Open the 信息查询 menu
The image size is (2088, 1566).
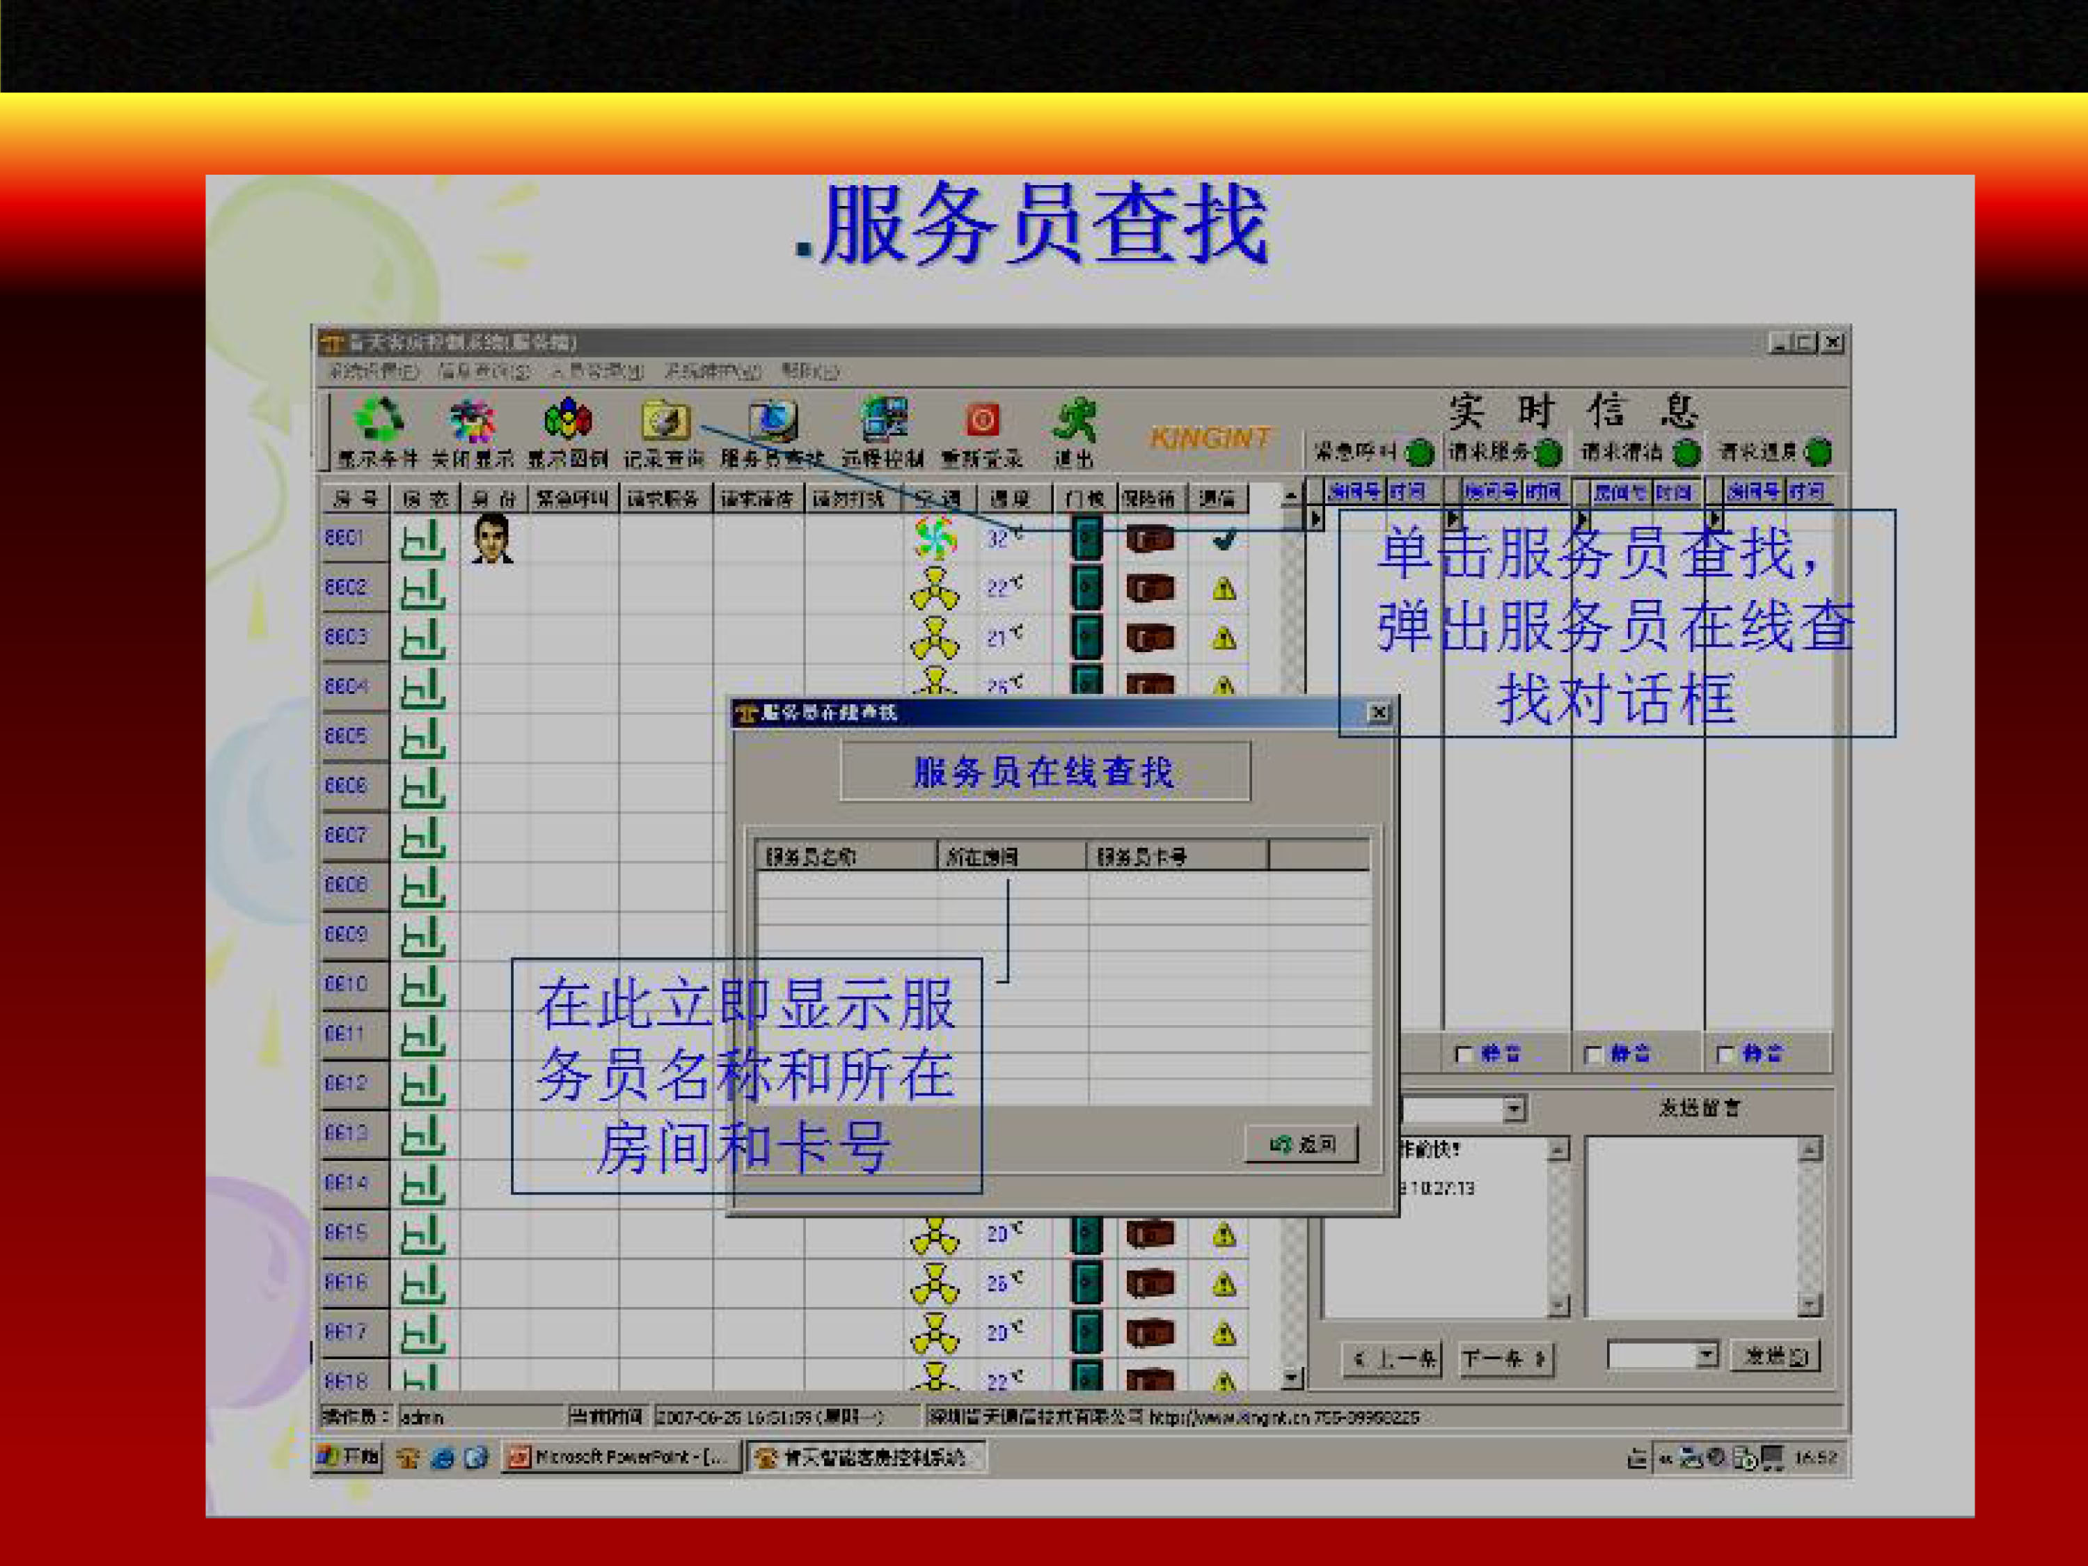484,372
